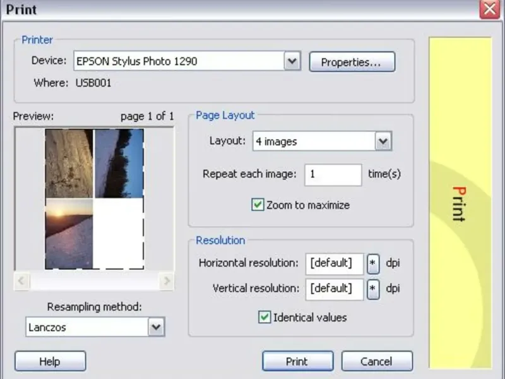Close the Print dialog with the X
Viewport: 505px width, 379px height.
pos(490,9)
